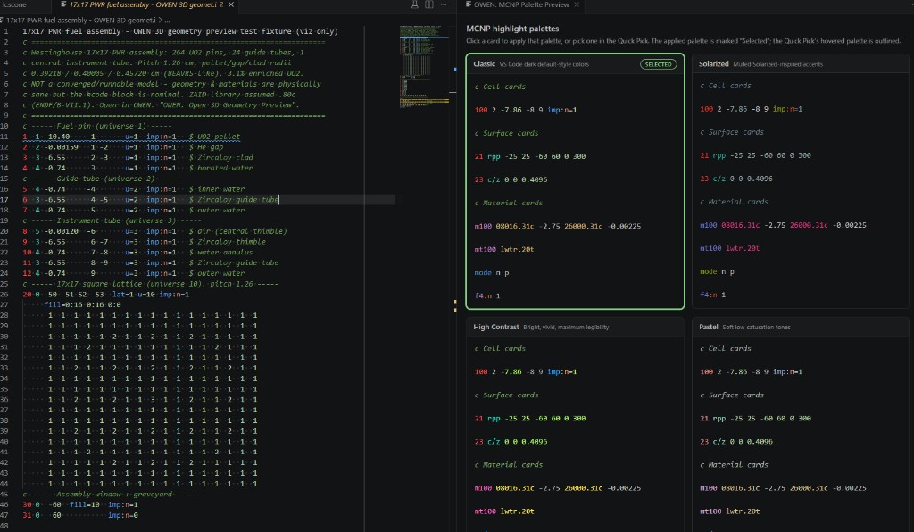Screen dimensions: 914x532
Task: Click the minimap code overview
Action: point(424,66)
